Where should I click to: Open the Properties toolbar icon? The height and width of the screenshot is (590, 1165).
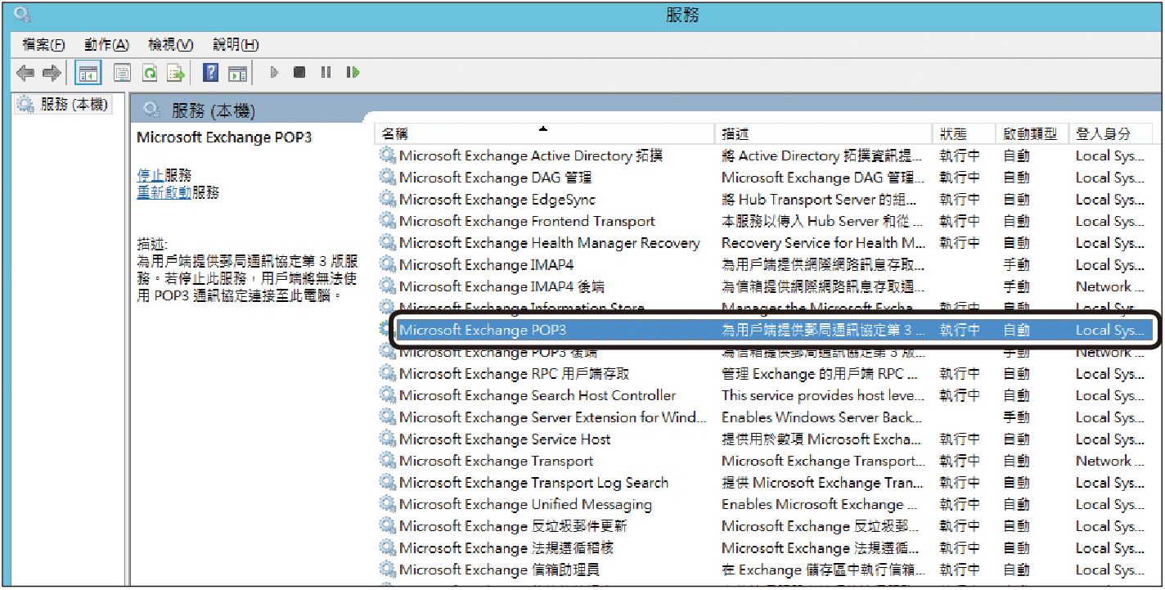click(122, 73)
